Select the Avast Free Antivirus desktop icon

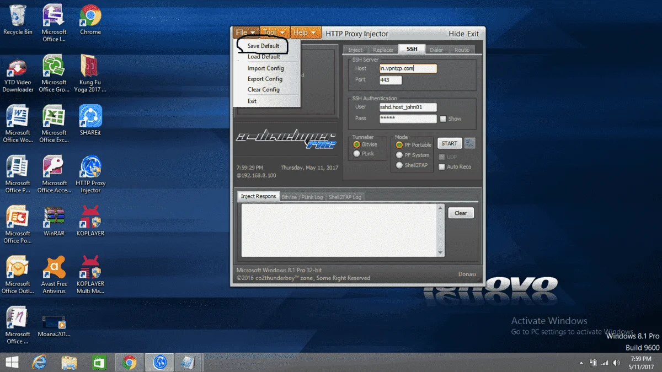54,274
